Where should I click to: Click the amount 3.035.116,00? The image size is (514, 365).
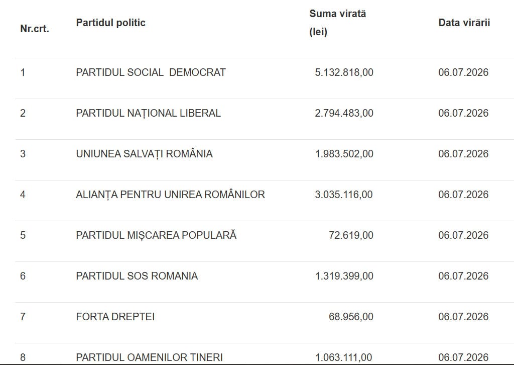pos(344,195)
